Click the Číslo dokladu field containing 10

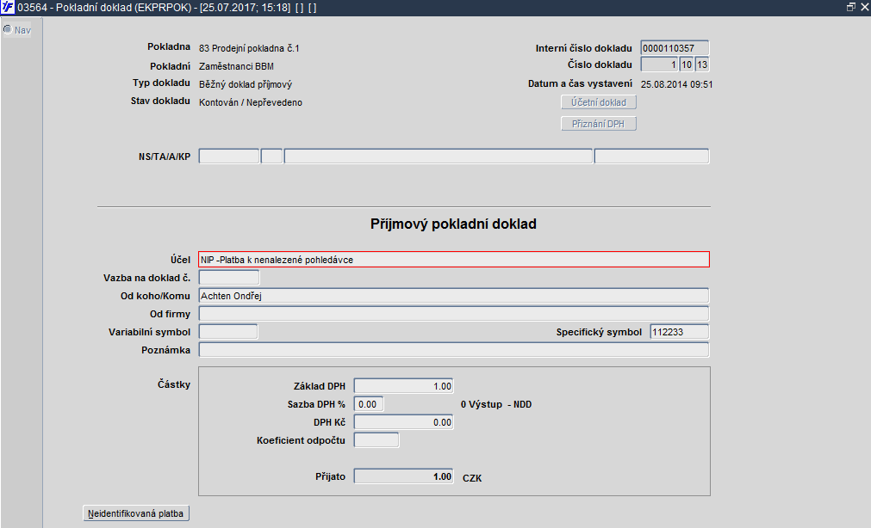687,64
